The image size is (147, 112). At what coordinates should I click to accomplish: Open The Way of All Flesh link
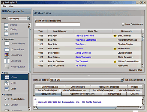tap(85, 36)
